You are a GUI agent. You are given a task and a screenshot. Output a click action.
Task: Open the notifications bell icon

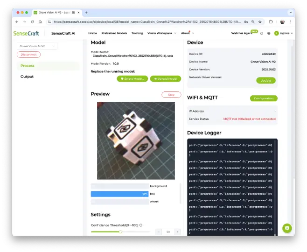[x=262, y=33]
